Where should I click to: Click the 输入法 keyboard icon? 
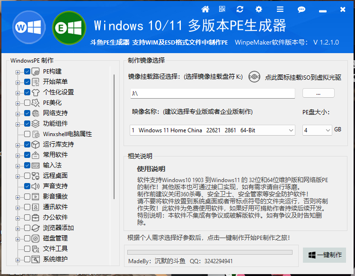click(35, 166)
